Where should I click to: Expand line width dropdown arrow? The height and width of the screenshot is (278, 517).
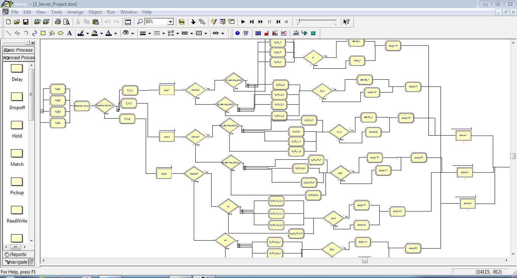tap(150, 33)
